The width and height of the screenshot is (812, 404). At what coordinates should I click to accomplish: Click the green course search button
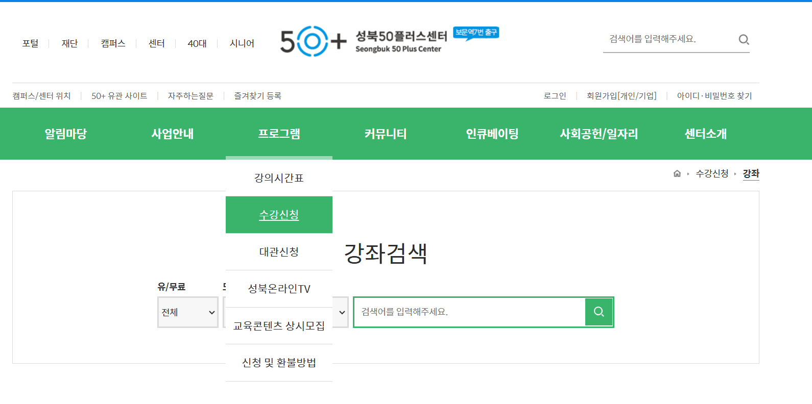(x=599, y=312)
